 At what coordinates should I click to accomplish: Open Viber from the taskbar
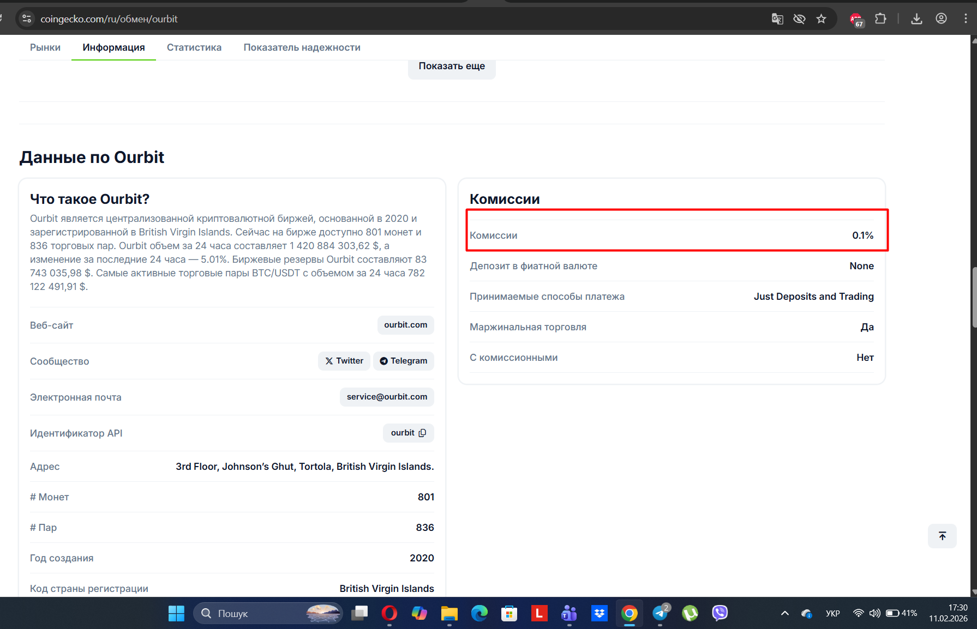click(x=720, y=613)
